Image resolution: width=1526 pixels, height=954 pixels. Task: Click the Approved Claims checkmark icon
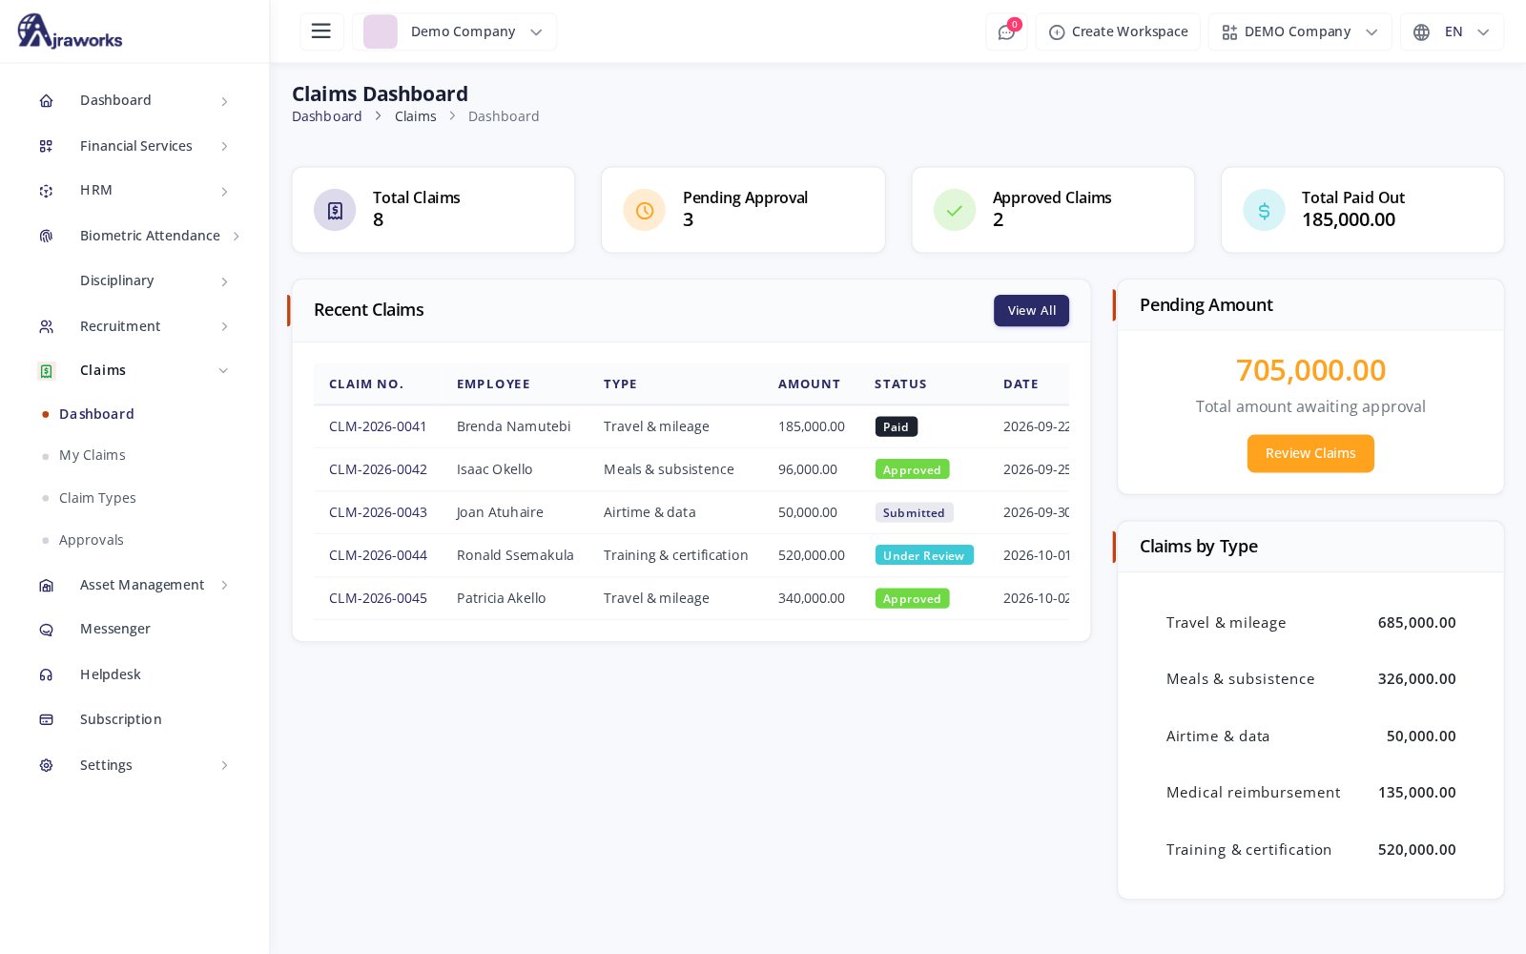[954, 210]
